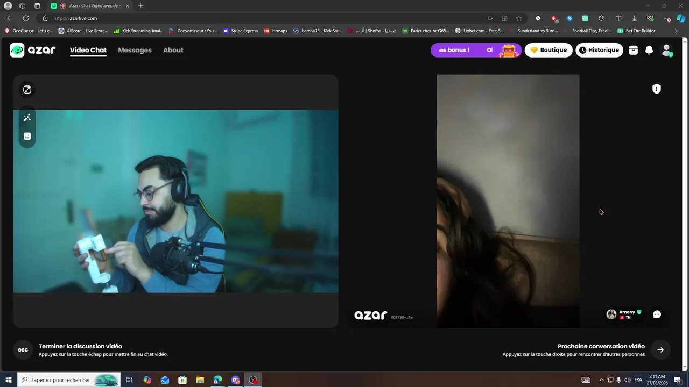
Task: Open the Messages tab
Action: tap(135, 50)
